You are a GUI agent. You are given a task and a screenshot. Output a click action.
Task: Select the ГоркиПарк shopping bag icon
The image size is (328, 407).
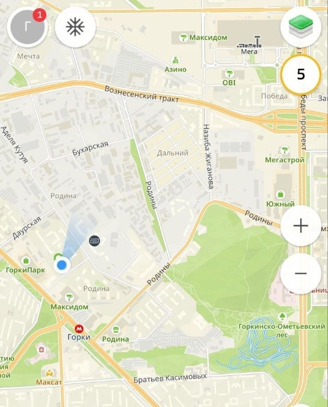pyautogui.click(x=26, y=260)
